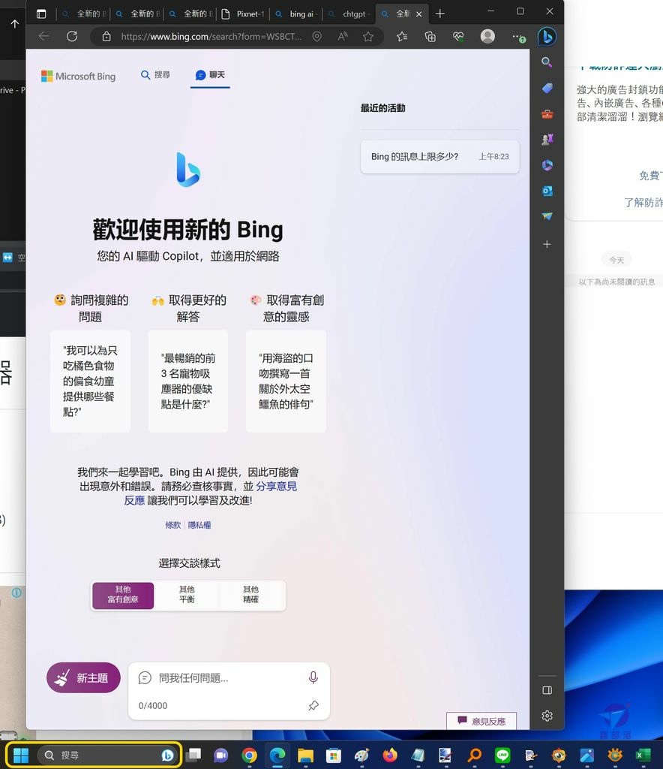The width and height of the screenshot is (663, 769).
Task: Click the Microsoft Bing logo
Action: [78, 76]
